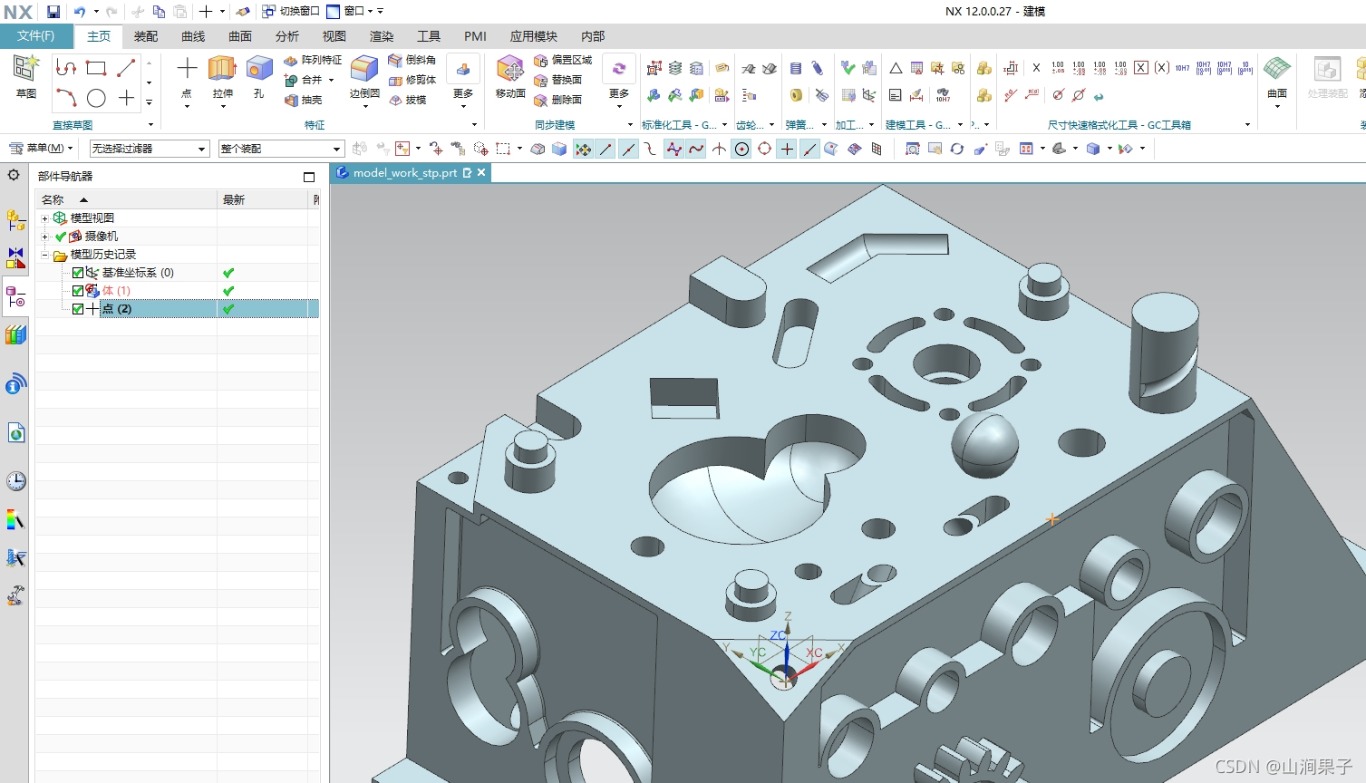Open the 文件(F) menu
Viewport: 1366px width, 783px height.
point(36,35)
